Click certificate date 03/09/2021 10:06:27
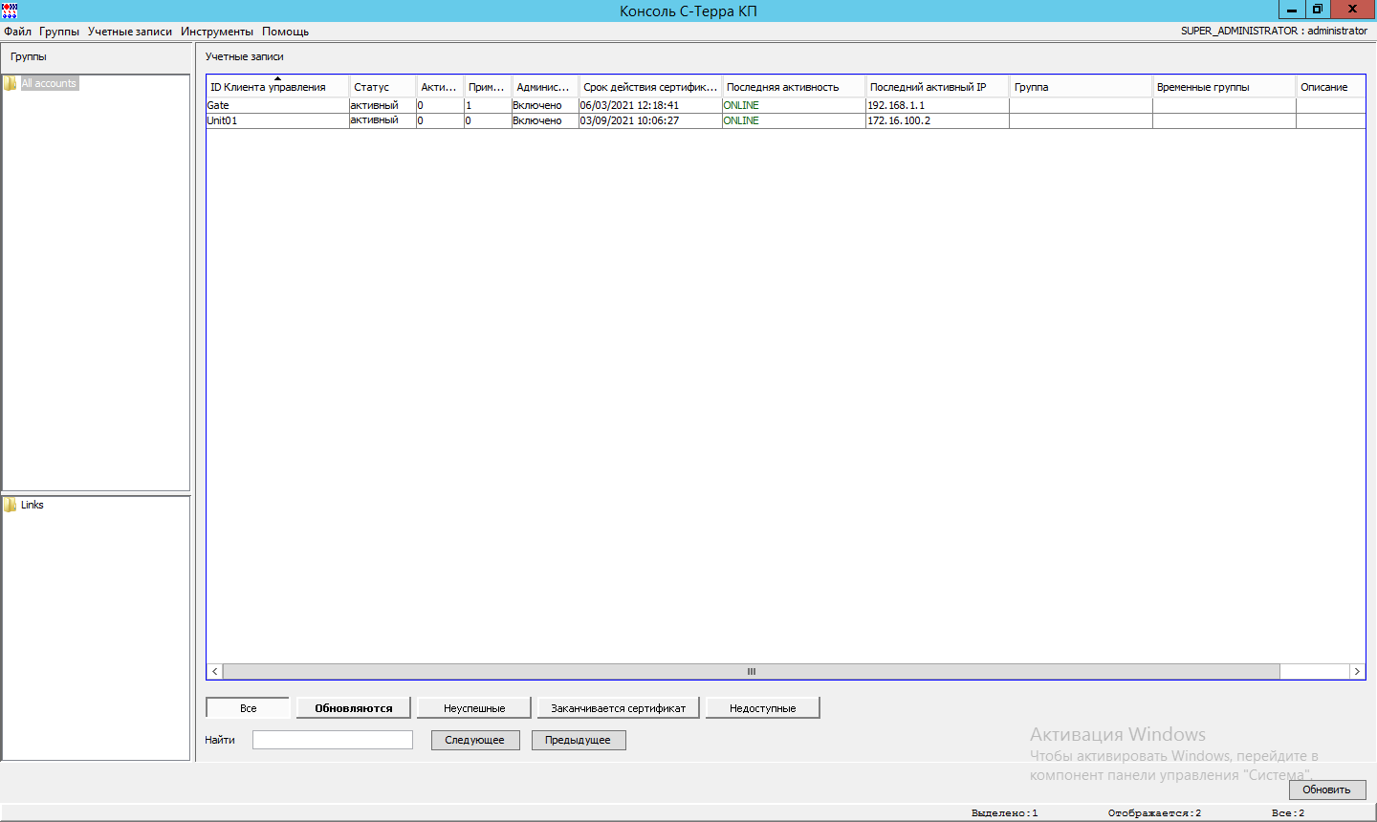The image size is (1377, 822). (650, 120)
